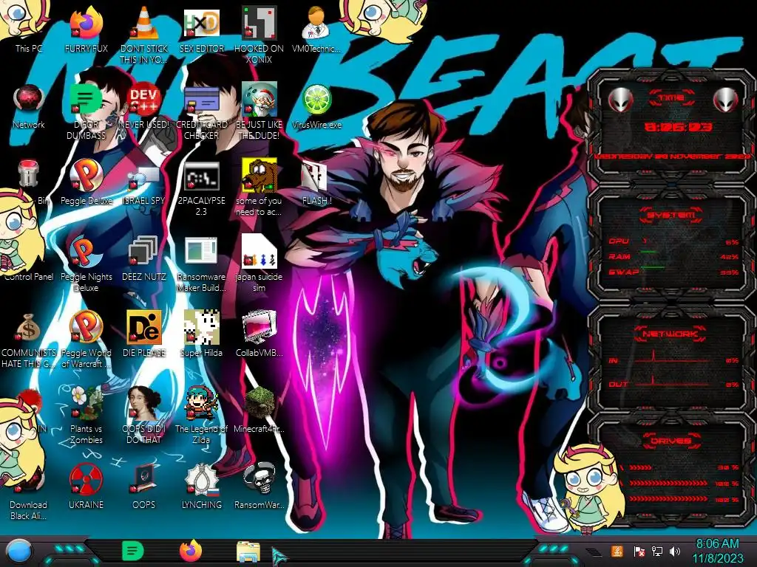
Task: Click the orange tray icon
Action: pyautogui.click(x=617, y=551)
